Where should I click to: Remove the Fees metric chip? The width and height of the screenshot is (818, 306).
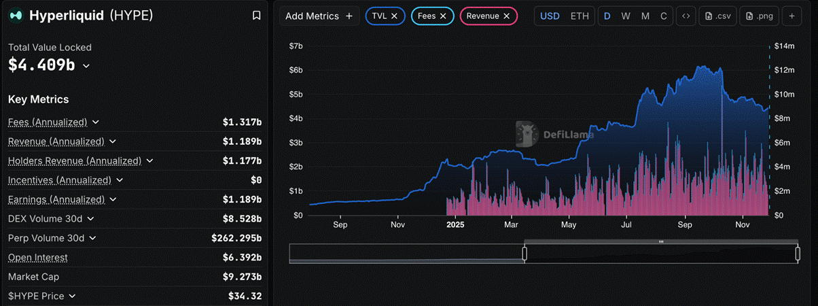pyautogui.click(x=443, y=16)
